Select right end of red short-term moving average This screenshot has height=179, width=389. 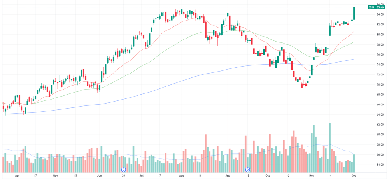pos(353,32)
